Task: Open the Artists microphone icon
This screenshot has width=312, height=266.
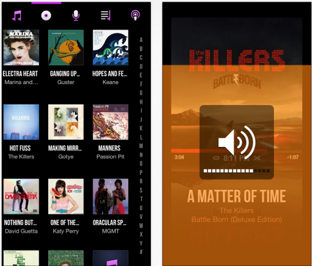Action: click(x=76, y=16)
